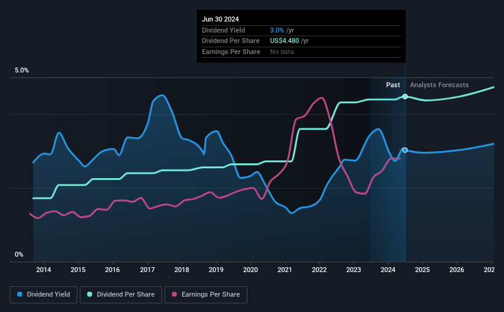This screenshot has height=312, width=504.
Task: Click the 2016 x-axis label
Action: tap(112, 270)
